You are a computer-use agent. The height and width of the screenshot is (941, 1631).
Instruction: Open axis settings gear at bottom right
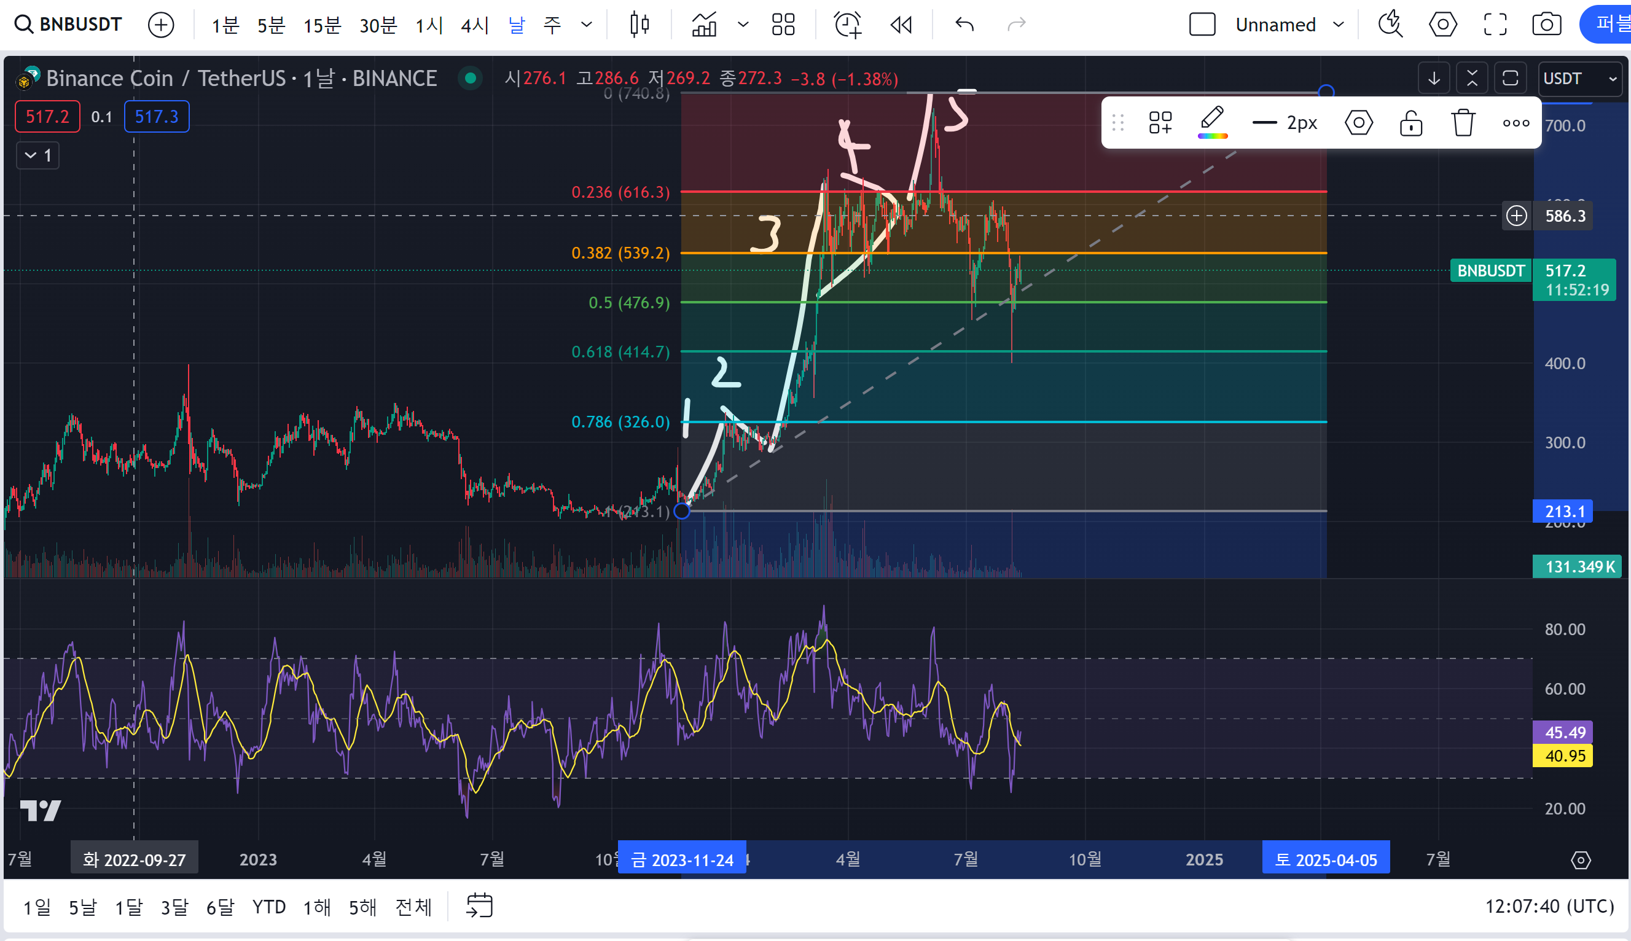click(x=1581, y=859)
